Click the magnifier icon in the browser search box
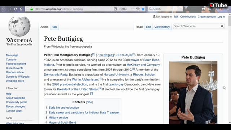Screen dimensions: 231x130 pos(150,9)
